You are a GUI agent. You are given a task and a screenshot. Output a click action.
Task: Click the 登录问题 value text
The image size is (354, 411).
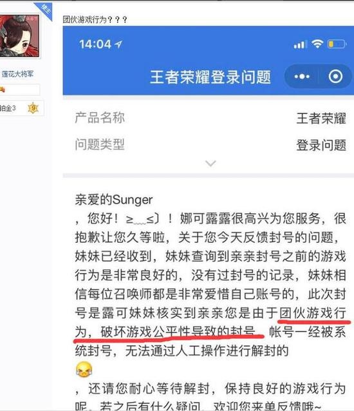(321, 145)
